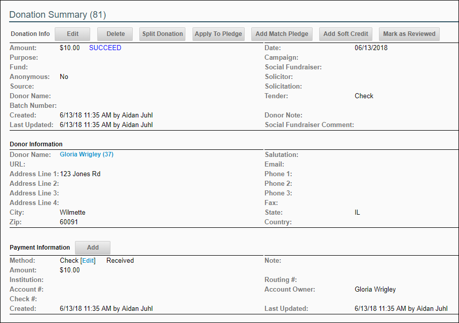Viewport: 459px width, 323px height.
Task: Click the Received payment status text
Action: click(x=120, y=261)
